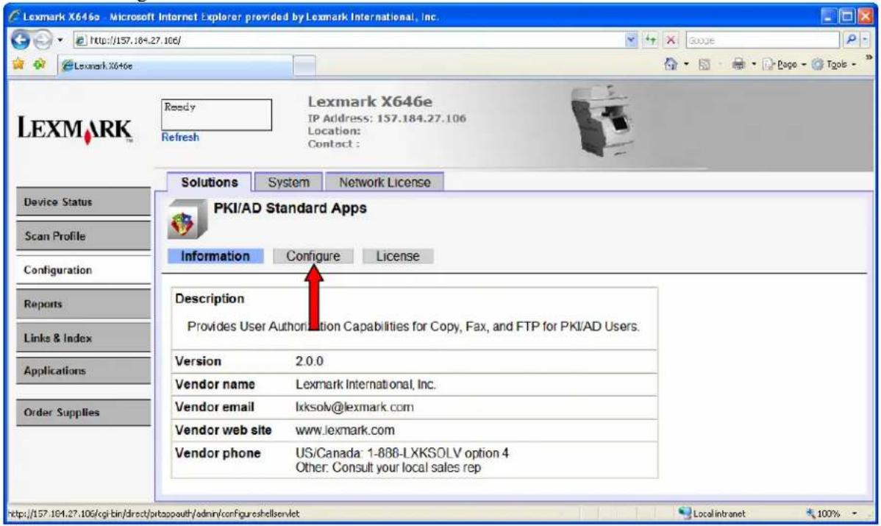Expand Home button dropdown arrow

coord(686,65)
